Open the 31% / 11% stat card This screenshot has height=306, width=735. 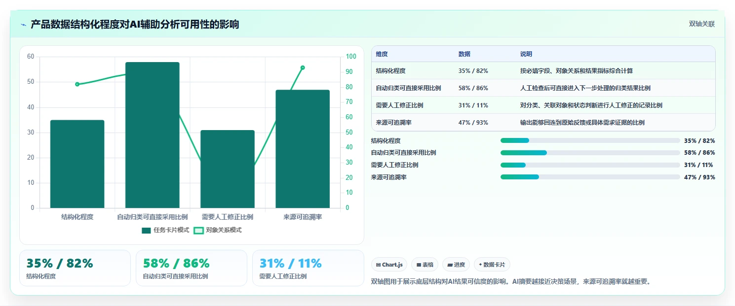point(308,268)
